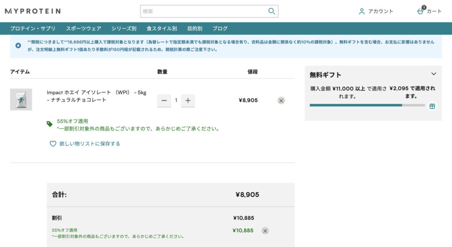Open スポーツウェア menu

83,29
